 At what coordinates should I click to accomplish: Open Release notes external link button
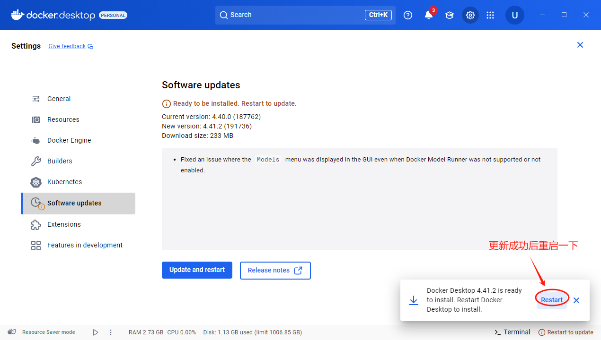(275, 271)
